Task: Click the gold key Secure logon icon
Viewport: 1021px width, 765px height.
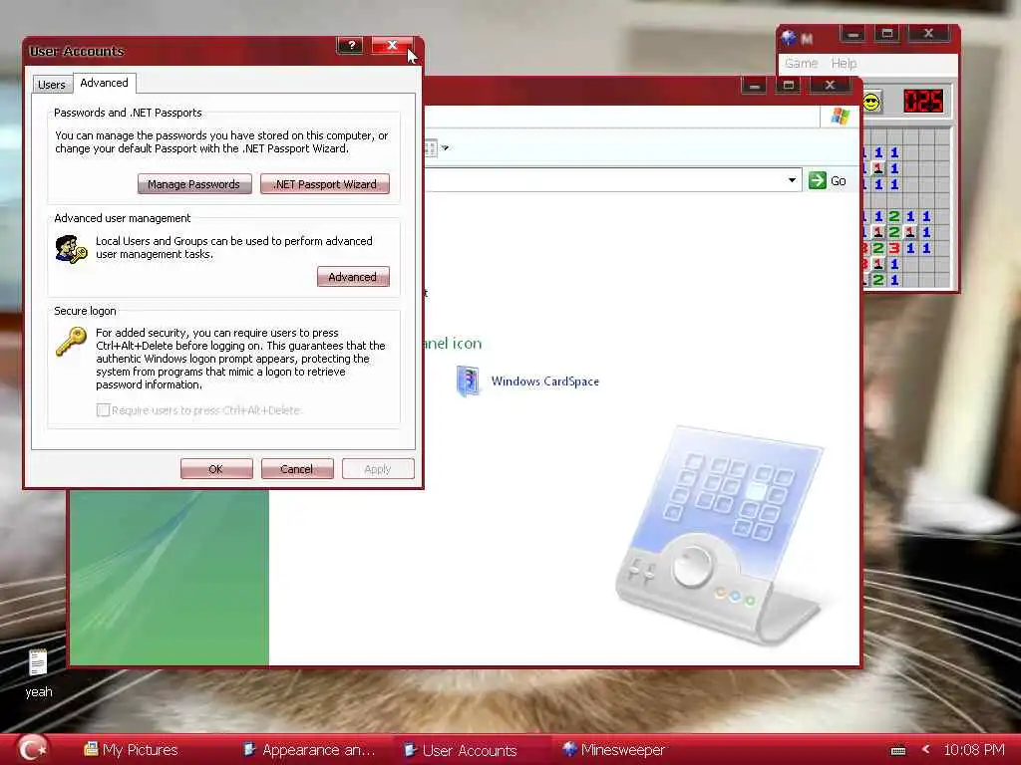Action: (x=71, y=342)
